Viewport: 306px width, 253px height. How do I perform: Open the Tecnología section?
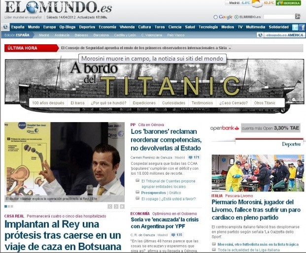[208, 27]
